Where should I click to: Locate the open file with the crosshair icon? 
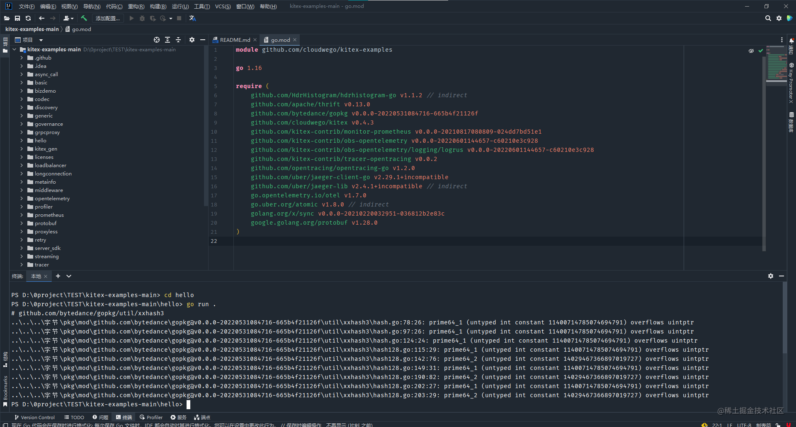(x=157, y=40)
